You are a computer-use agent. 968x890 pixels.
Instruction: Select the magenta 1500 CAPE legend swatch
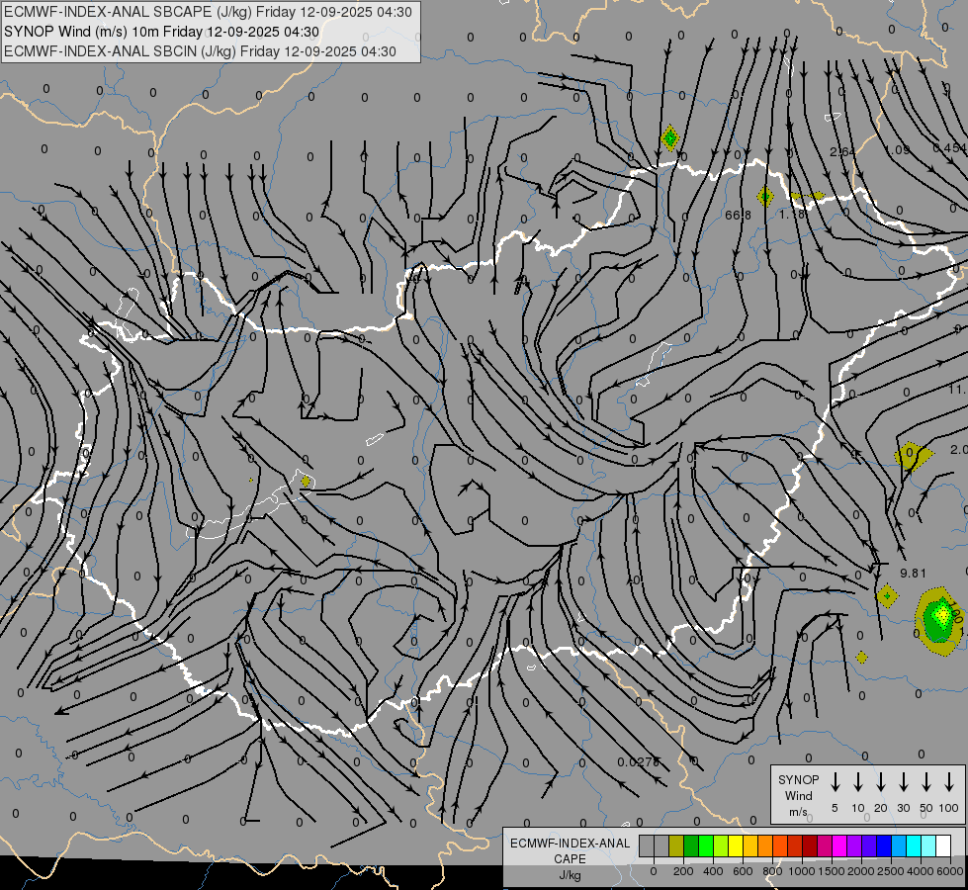coord(839,845)
